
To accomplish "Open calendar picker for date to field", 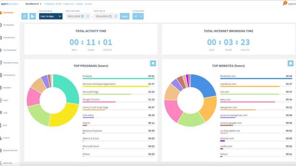I will [x=111, y=17].
